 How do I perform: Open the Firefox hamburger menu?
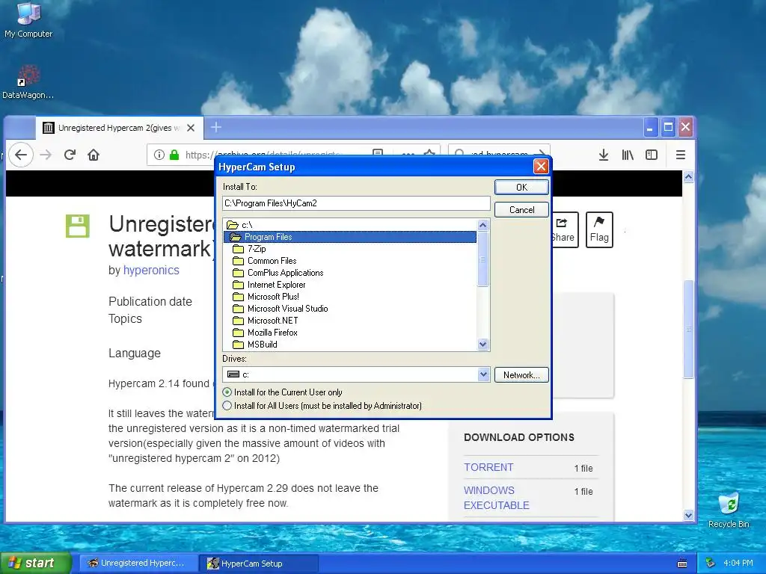(x=681, y=155)
